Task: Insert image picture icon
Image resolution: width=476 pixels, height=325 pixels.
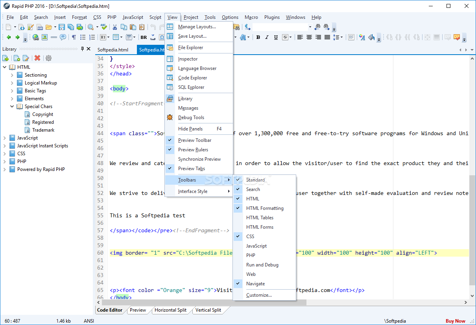Action: pyautogui.click(x=45, y=37)
